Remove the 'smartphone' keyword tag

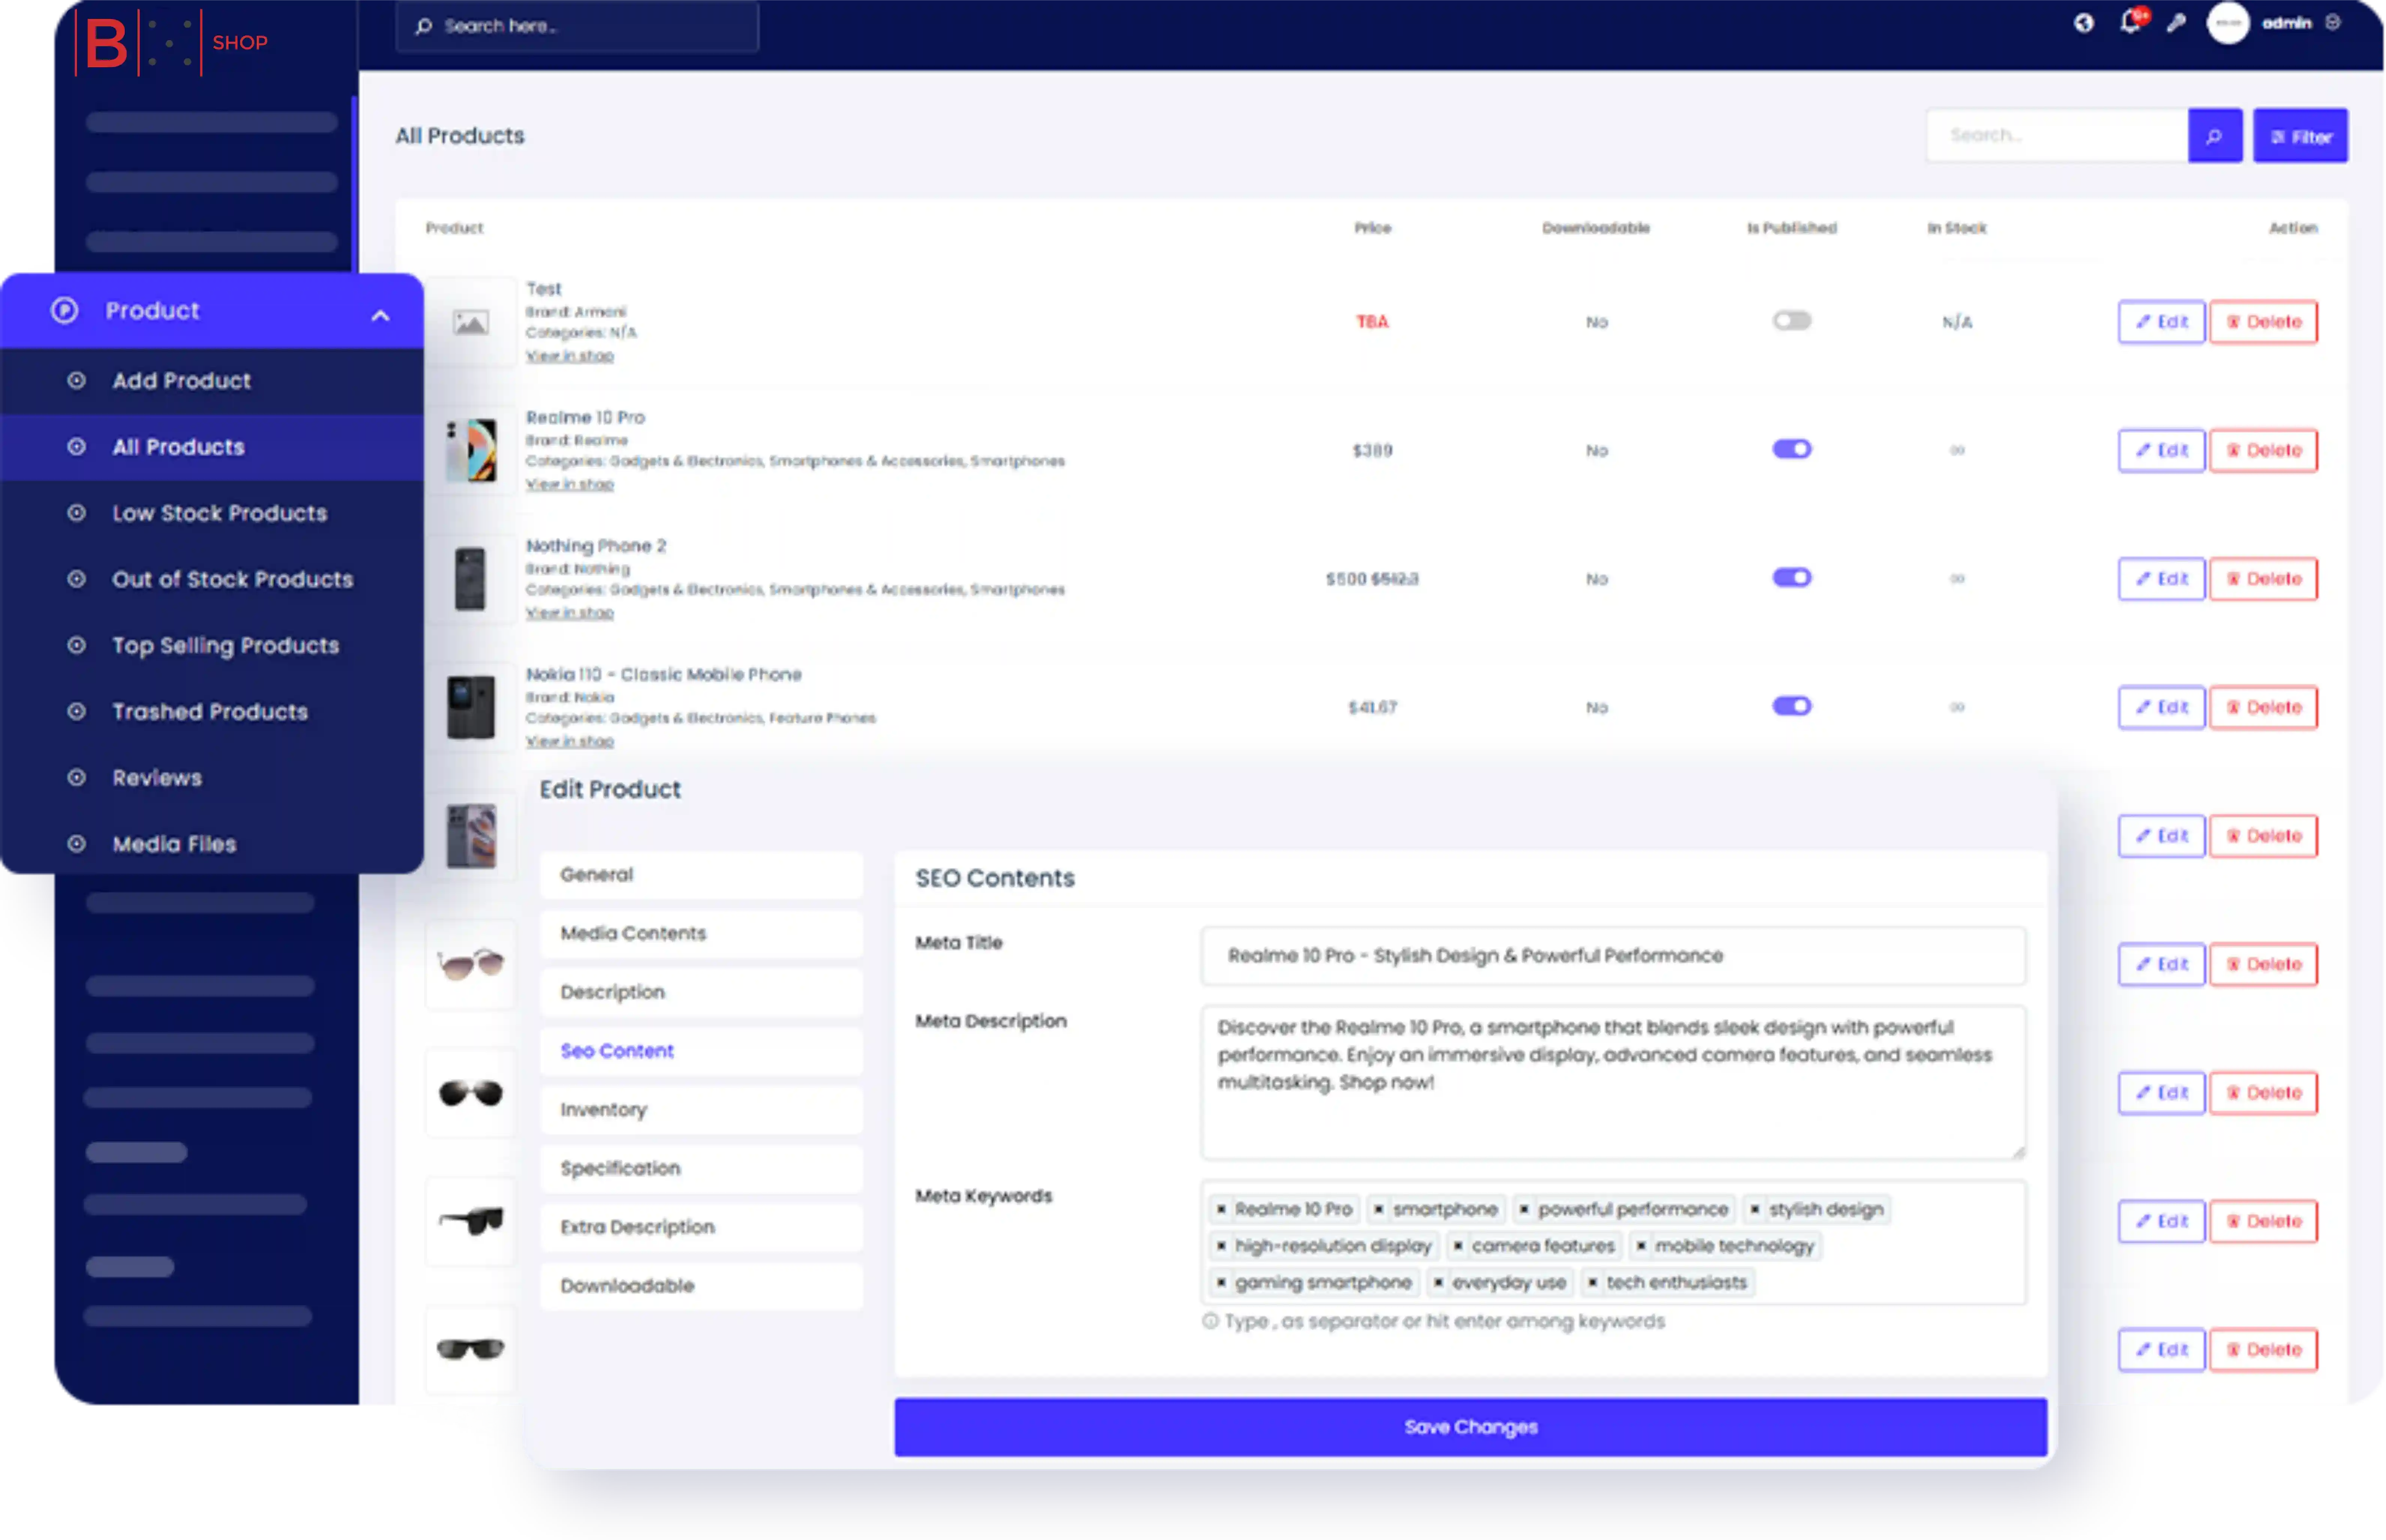coord(1378,1210)
